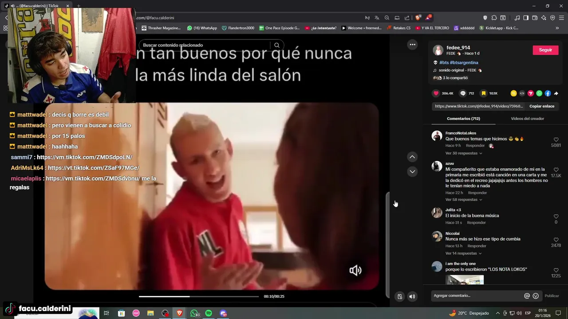Open the media playlist music-note icon
The image size is (568, 319).
(x=517, y=18)
